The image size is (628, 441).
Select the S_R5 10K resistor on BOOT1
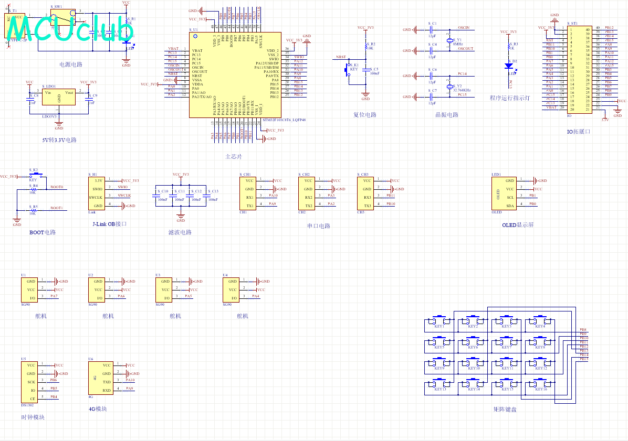(x=34, y=210)
